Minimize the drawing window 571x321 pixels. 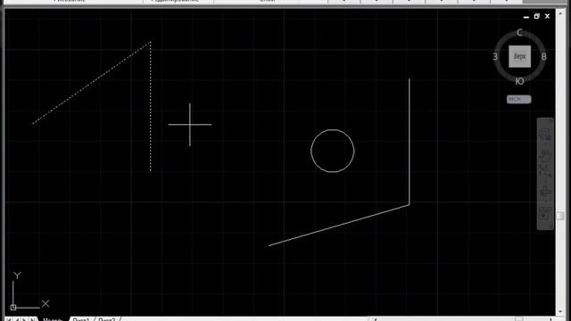[525, 17]
